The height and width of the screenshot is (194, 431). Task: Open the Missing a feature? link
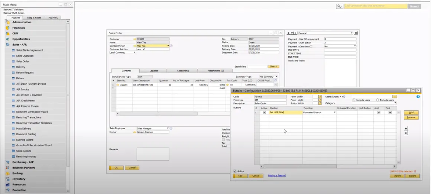[277, 175]
